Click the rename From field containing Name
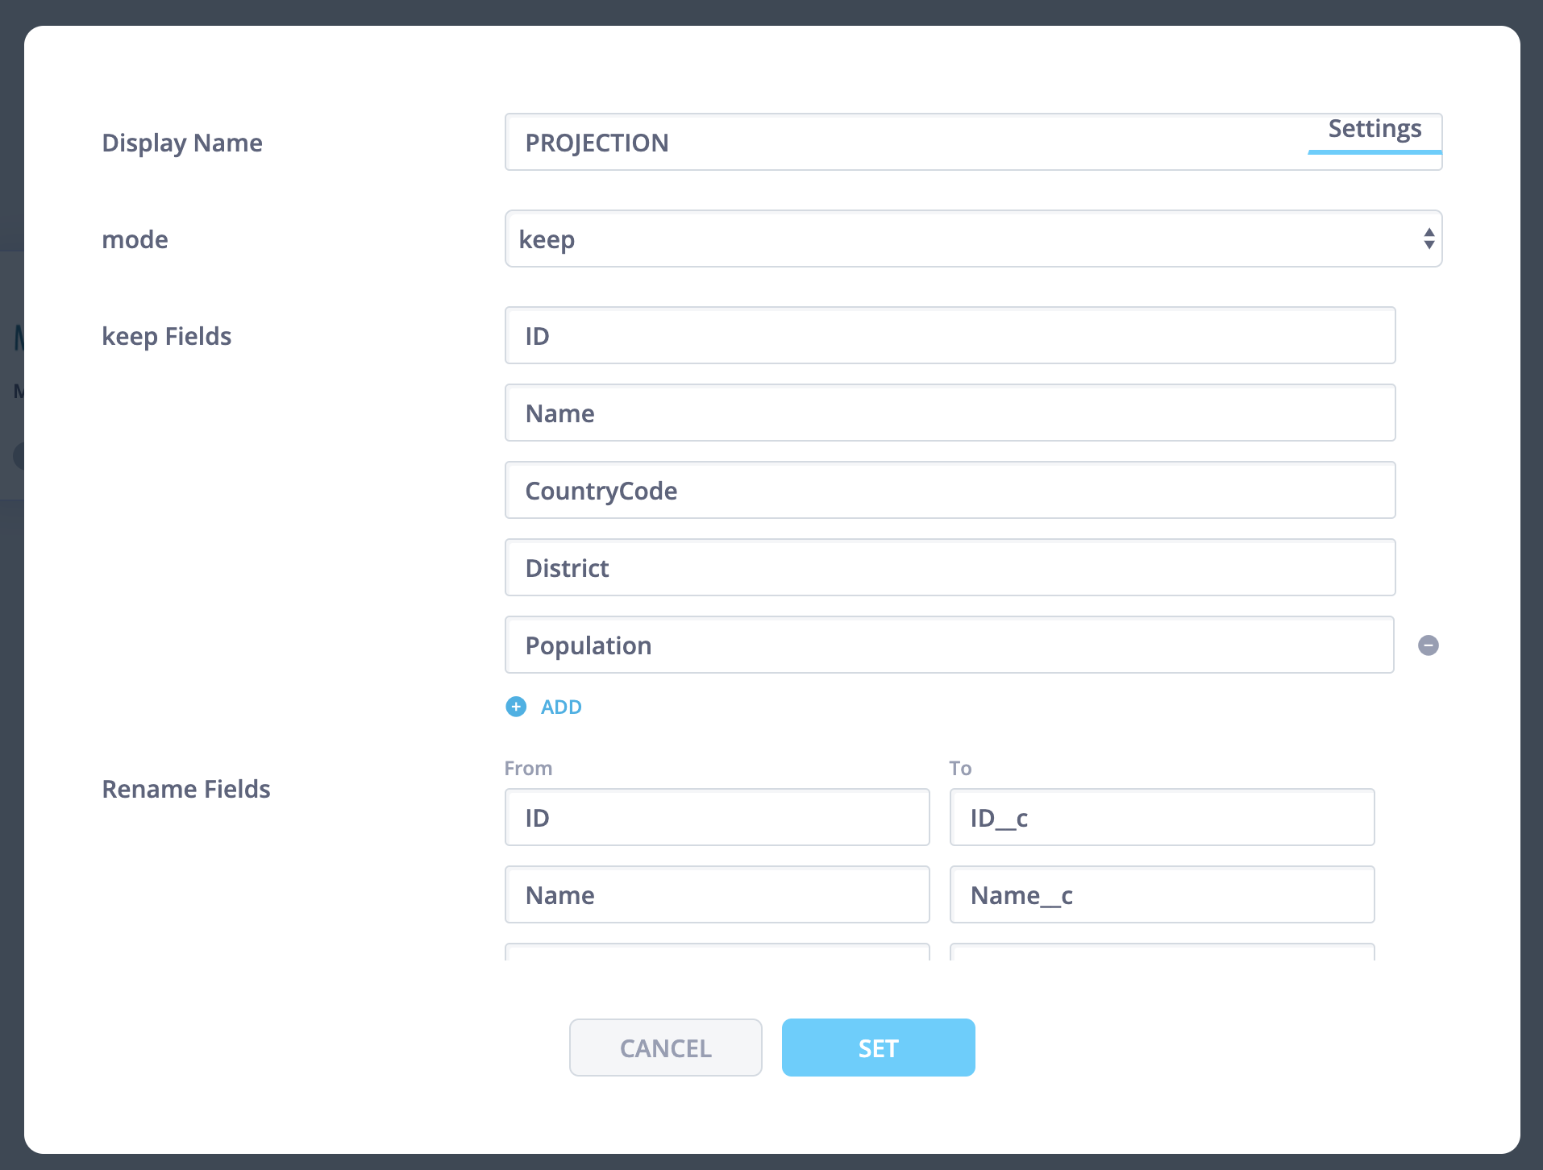The width and height of the screenshot is (1543, 1170). (x=717, y=895)
